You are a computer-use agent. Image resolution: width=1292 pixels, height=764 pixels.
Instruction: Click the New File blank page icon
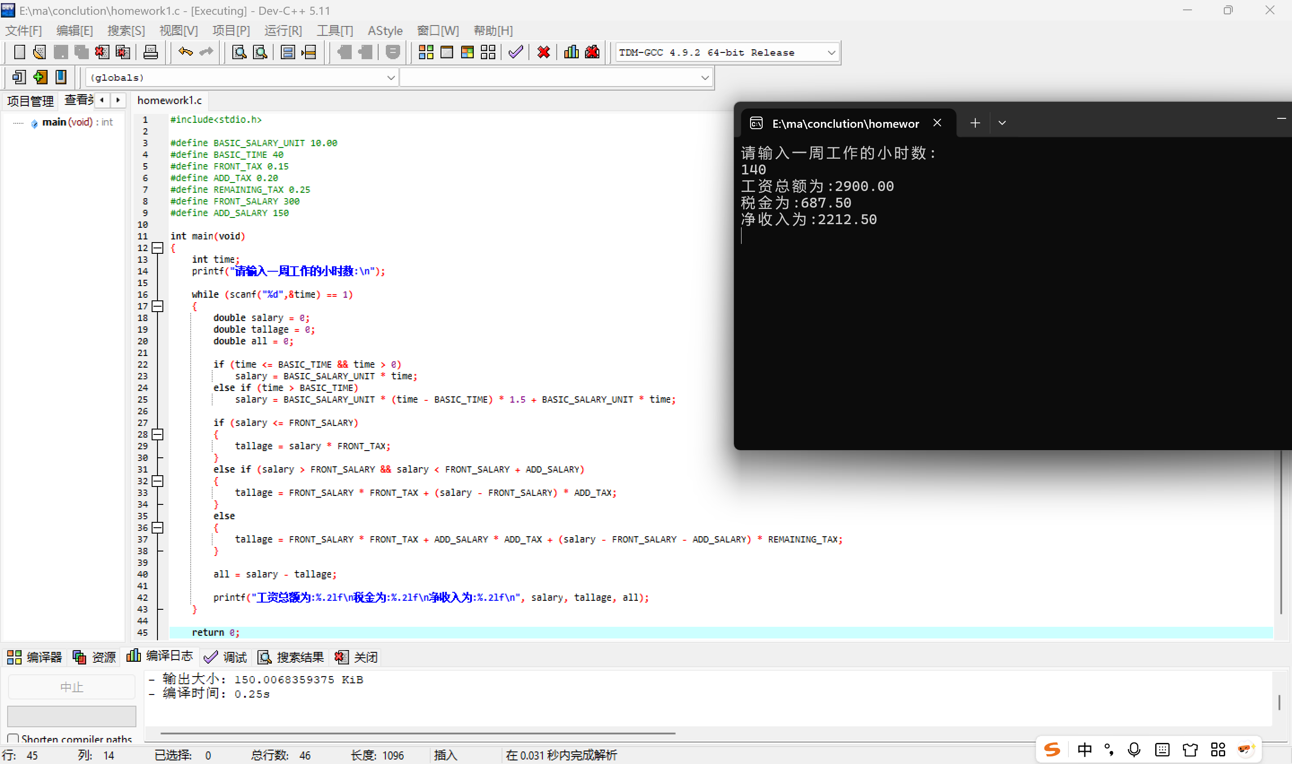point(20,52)
